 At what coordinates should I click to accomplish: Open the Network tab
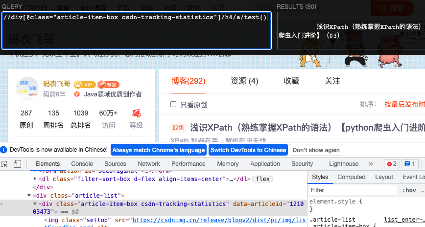[149, 164]
